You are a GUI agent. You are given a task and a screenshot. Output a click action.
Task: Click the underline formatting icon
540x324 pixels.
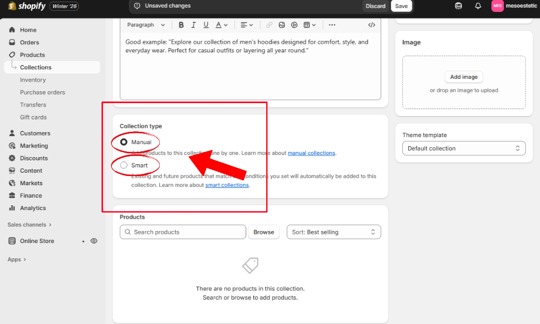point(206,25)
